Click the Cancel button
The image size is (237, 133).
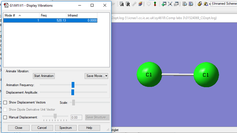(42, 128)
